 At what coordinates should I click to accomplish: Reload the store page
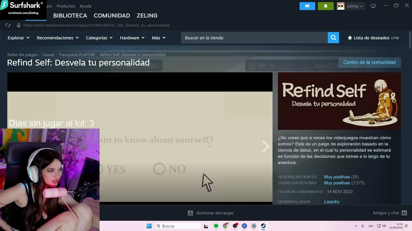(8, 25)
